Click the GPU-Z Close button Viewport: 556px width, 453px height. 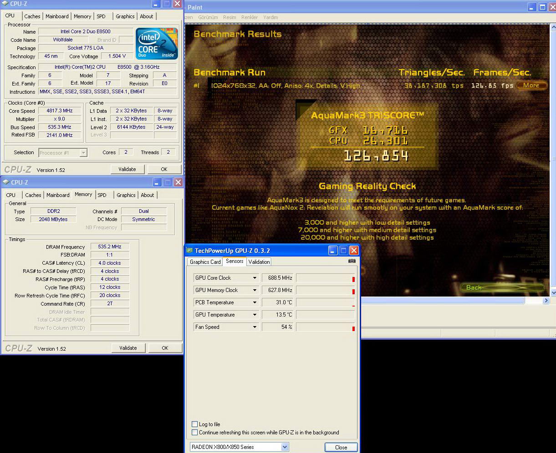(x=341, y=447)
